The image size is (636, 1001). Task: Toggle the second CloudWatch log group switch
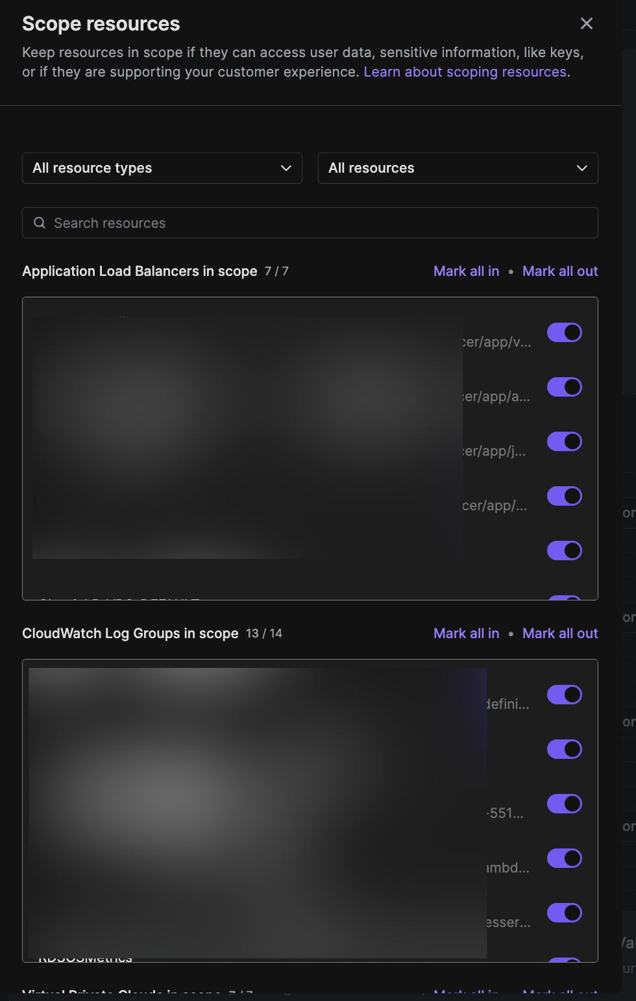click(x=565, y=749)
